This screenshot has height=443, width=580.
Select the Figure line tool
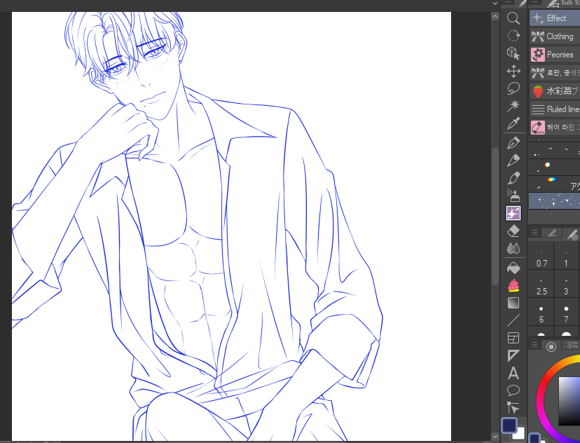[513, 320]
